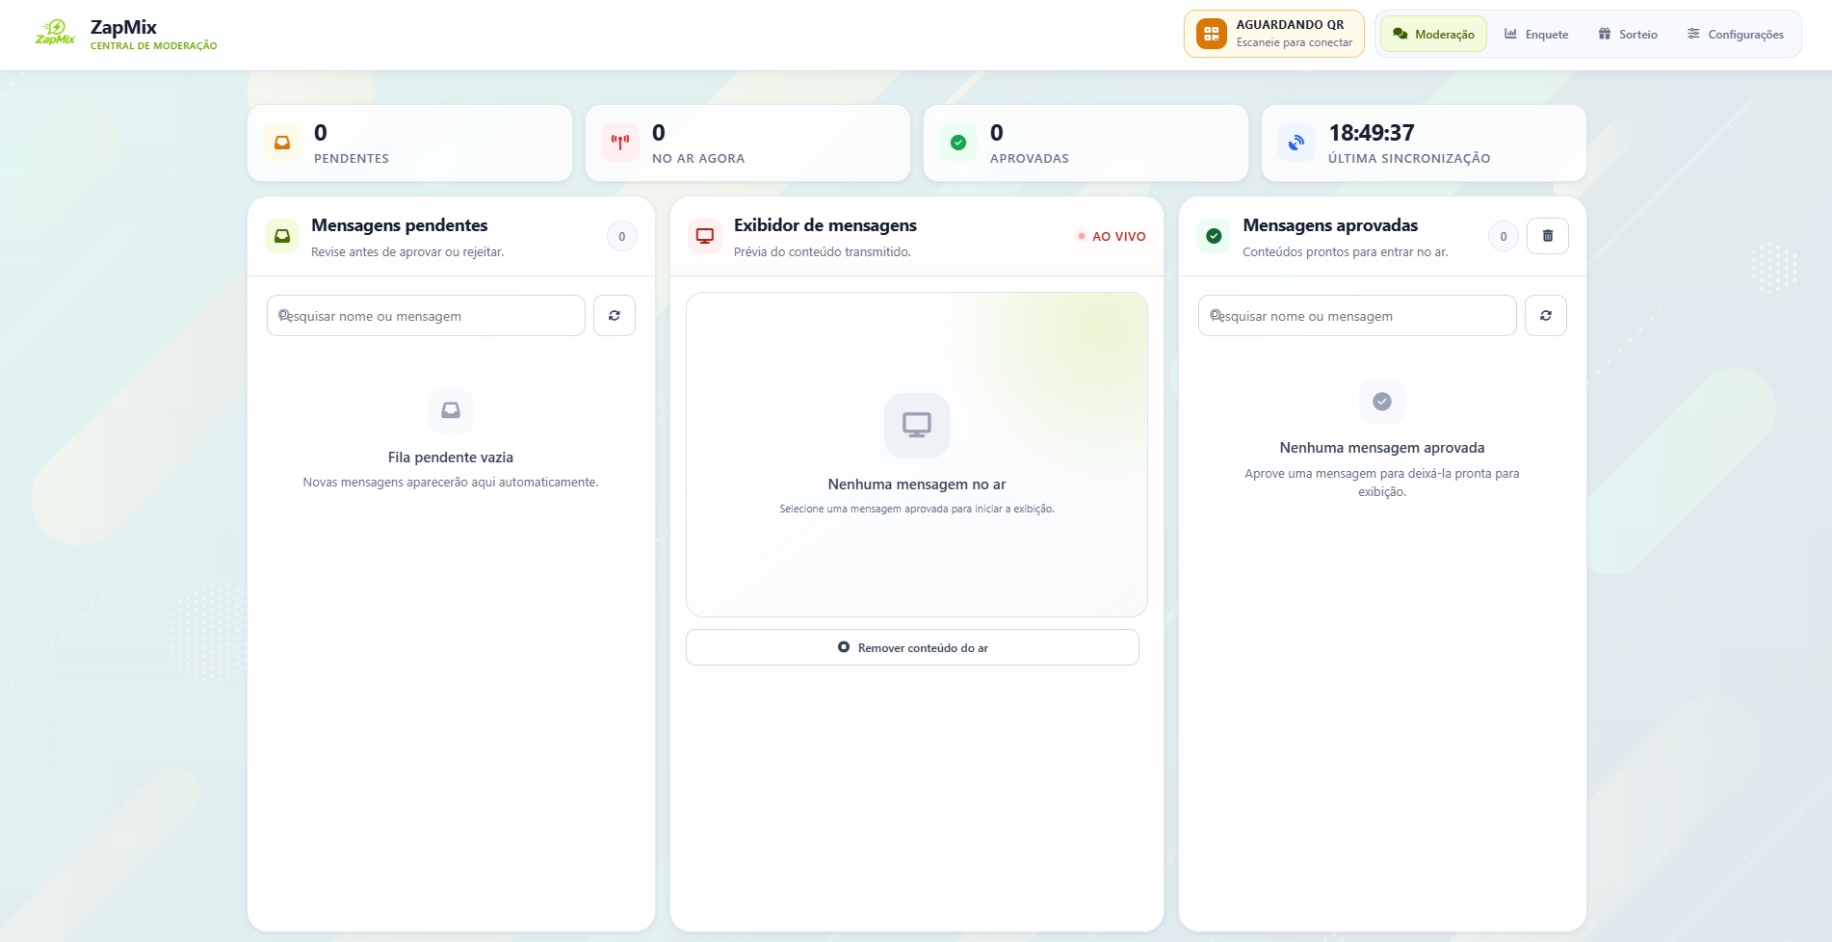Click search magnifier in approved search box
This screenshot has width=1832, height=942.
click(x=1217, y=315)
